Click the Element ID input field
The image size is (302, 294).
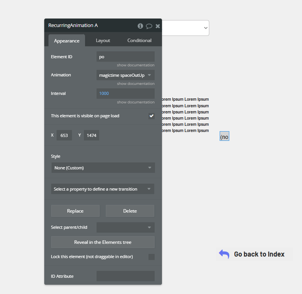point(125,57)
